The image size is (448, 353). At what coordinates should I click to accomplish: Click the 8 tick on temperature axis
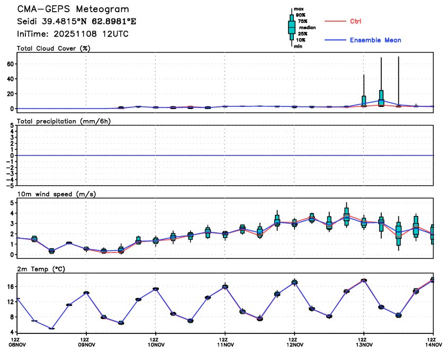click(x=12, y=317)
